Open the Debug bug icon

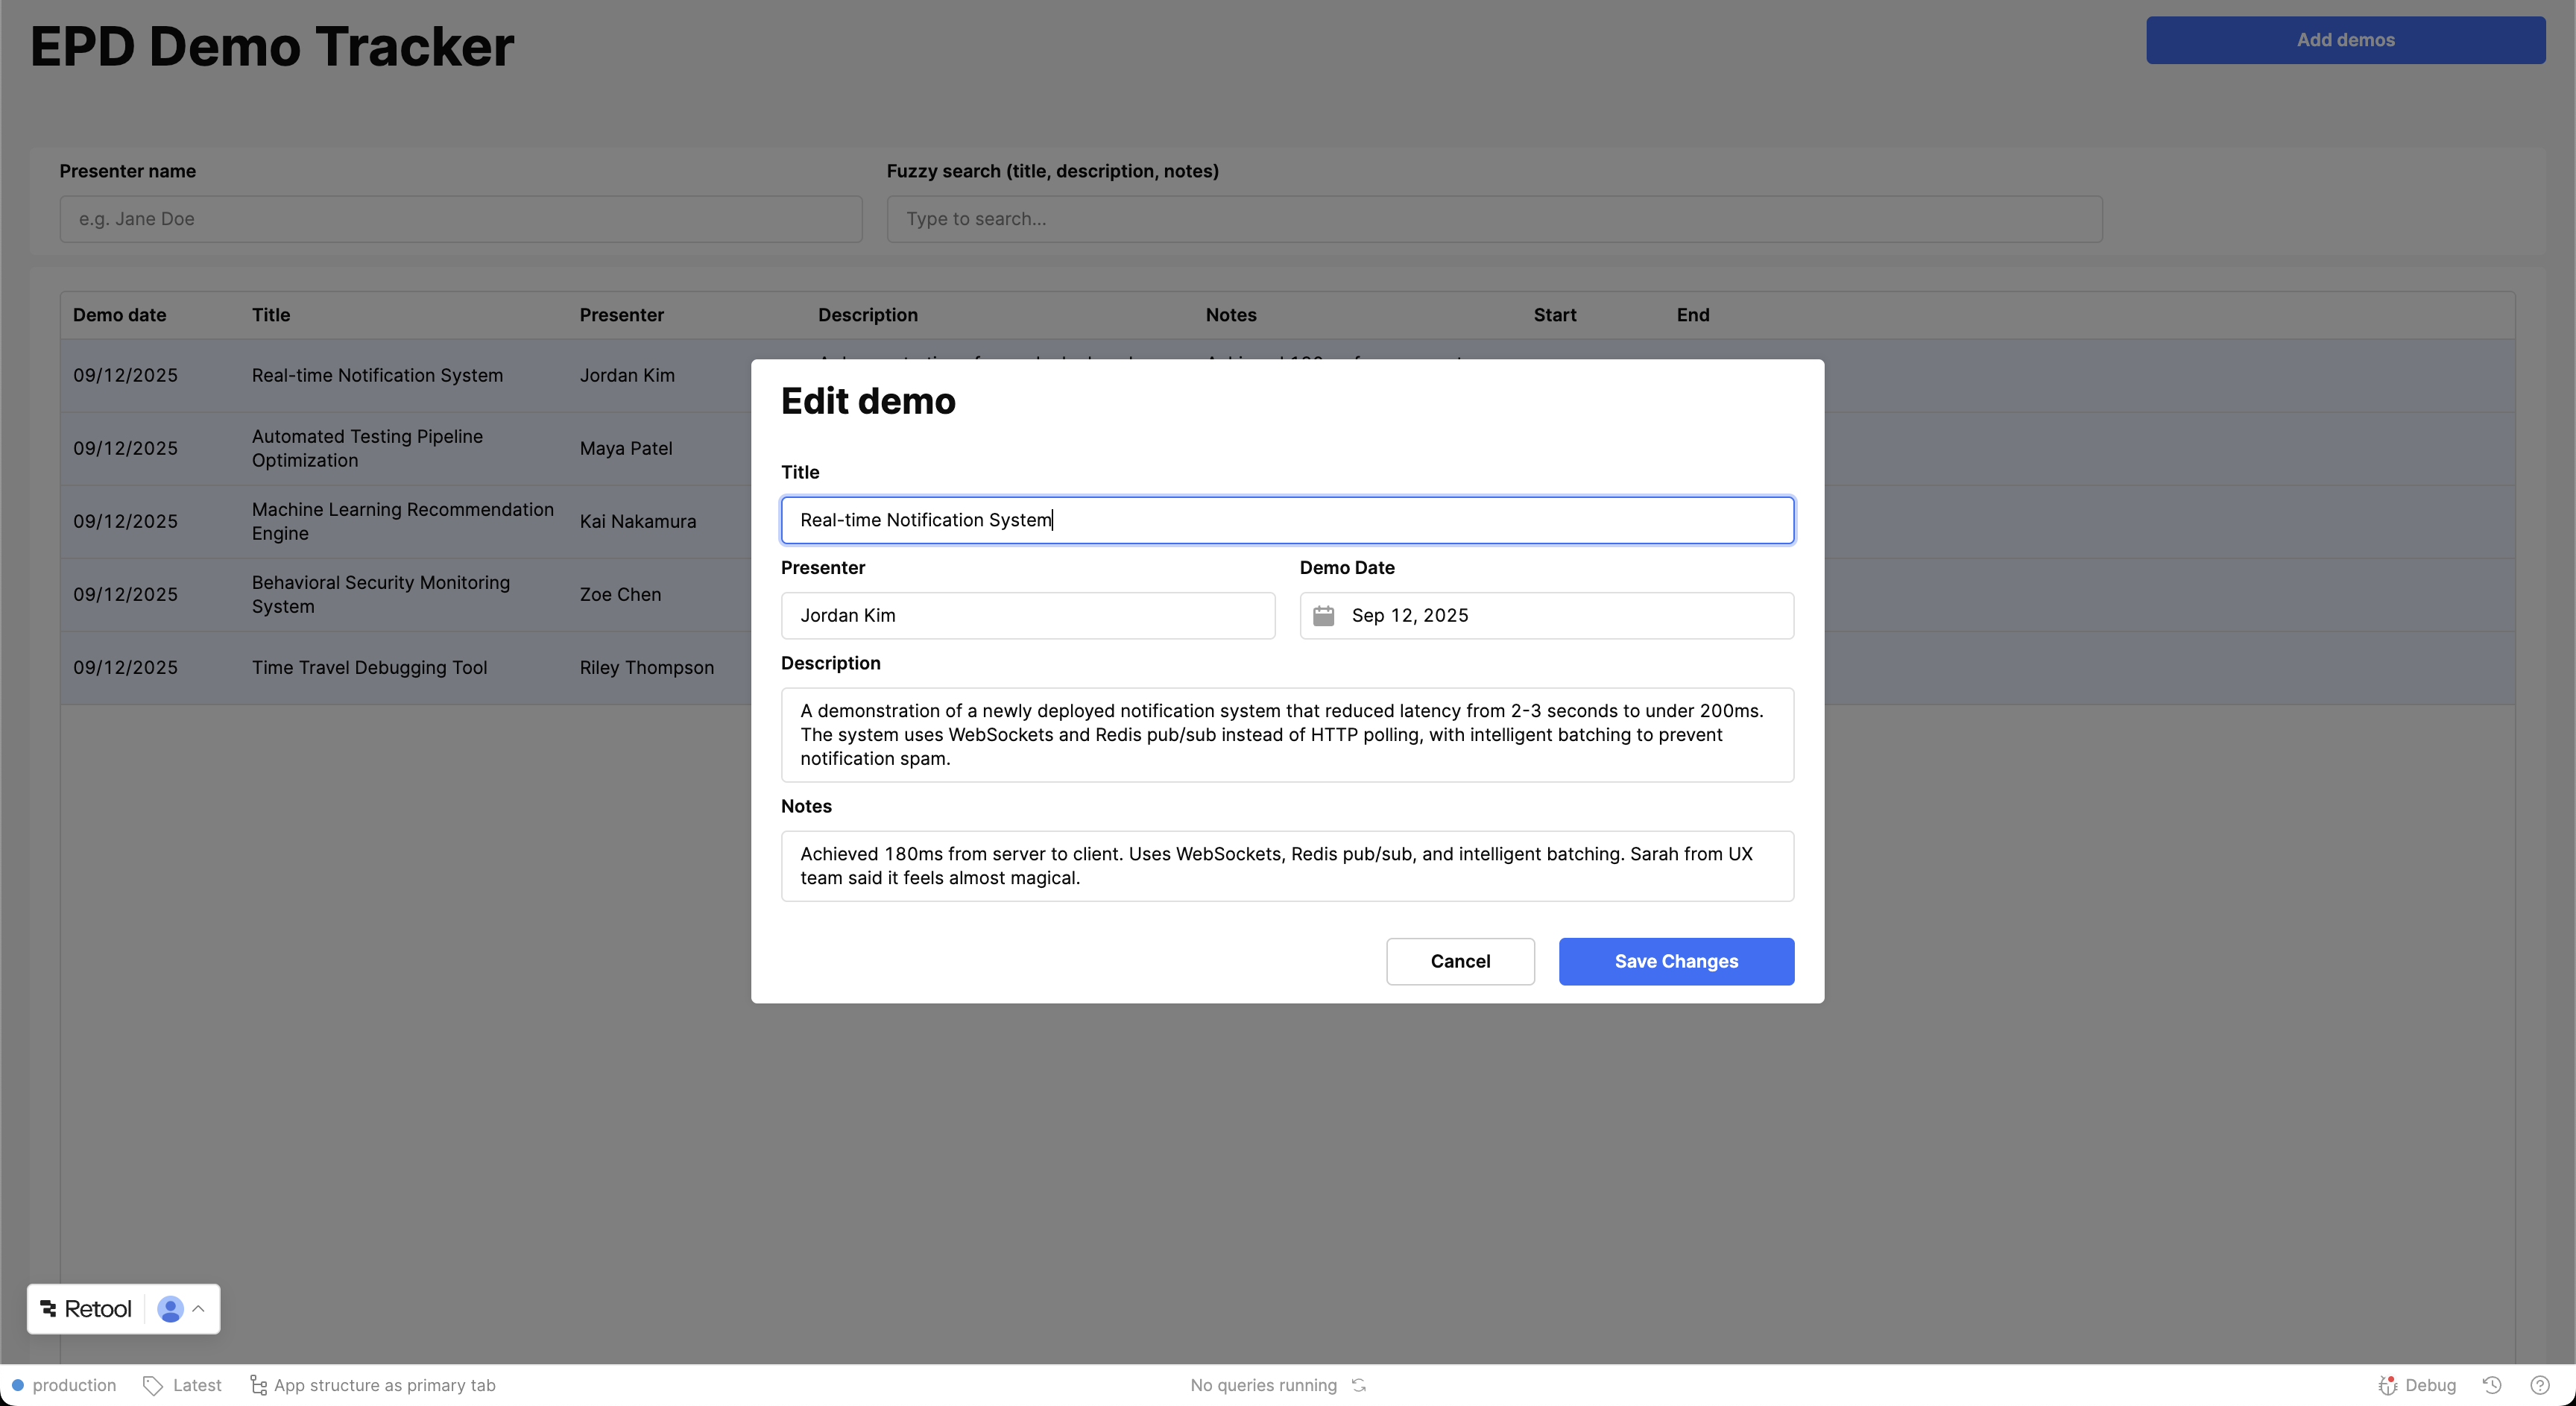coord(2387,1385)
